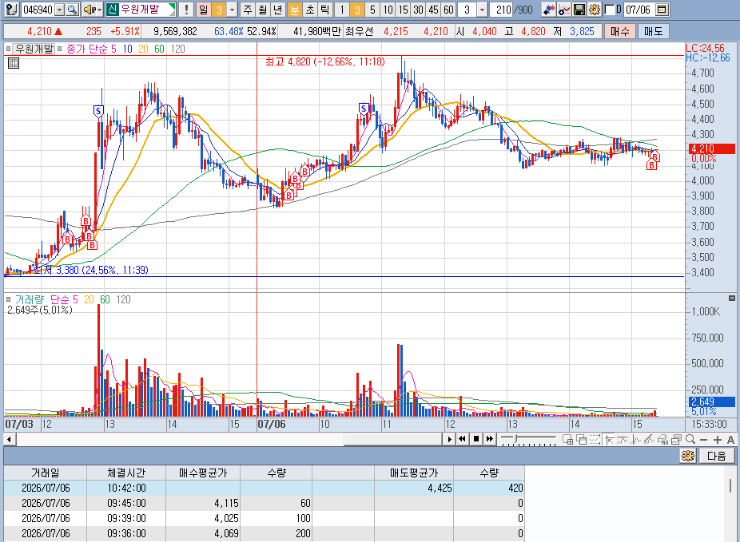
Task: Toggle the 우원개발 price series marker
Action: (x=8, y=49)
